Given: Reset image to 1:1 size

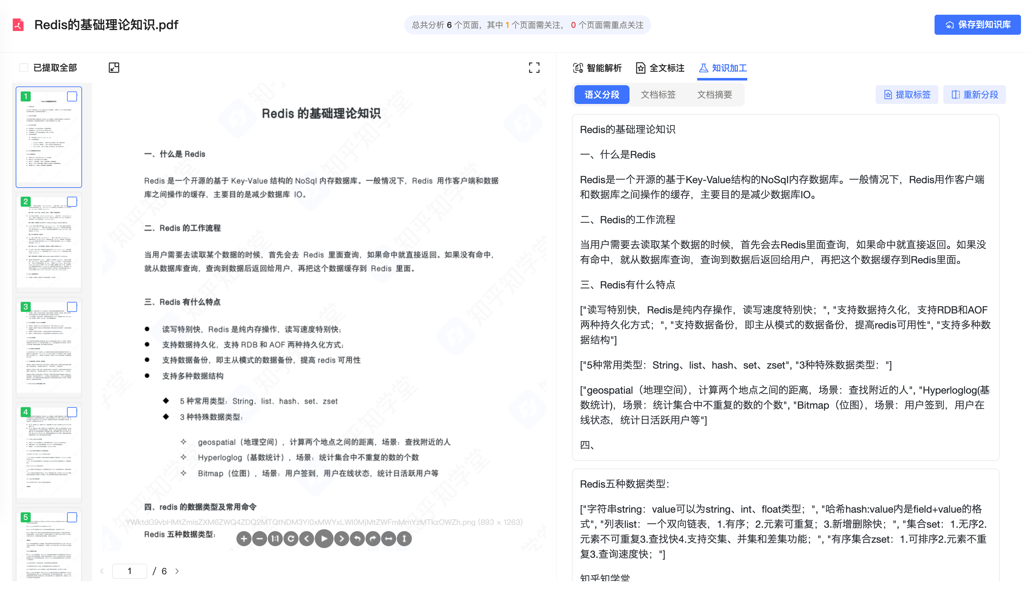Looking at the screenshot, I should coord(275,539).
